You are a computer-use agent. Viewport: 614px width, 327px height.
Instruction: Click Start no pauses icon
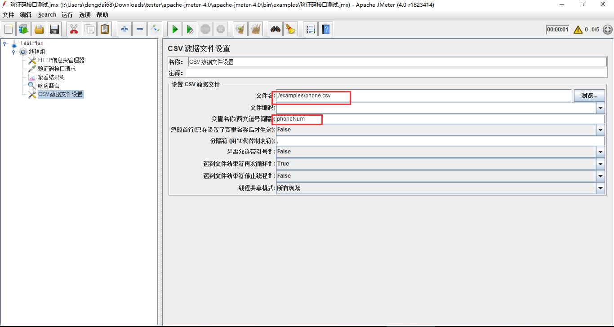point(190,30)
